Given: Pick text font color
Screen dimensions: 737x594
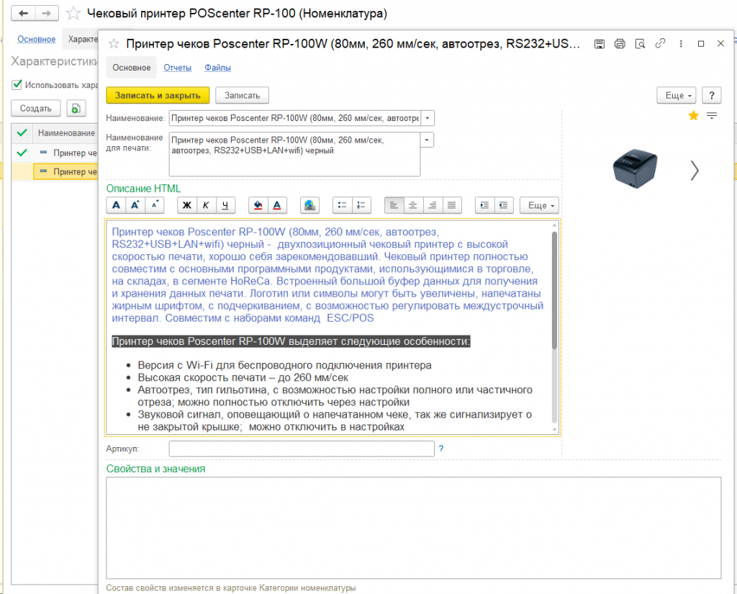Looking at the screenshot, I should pos(277,205).
